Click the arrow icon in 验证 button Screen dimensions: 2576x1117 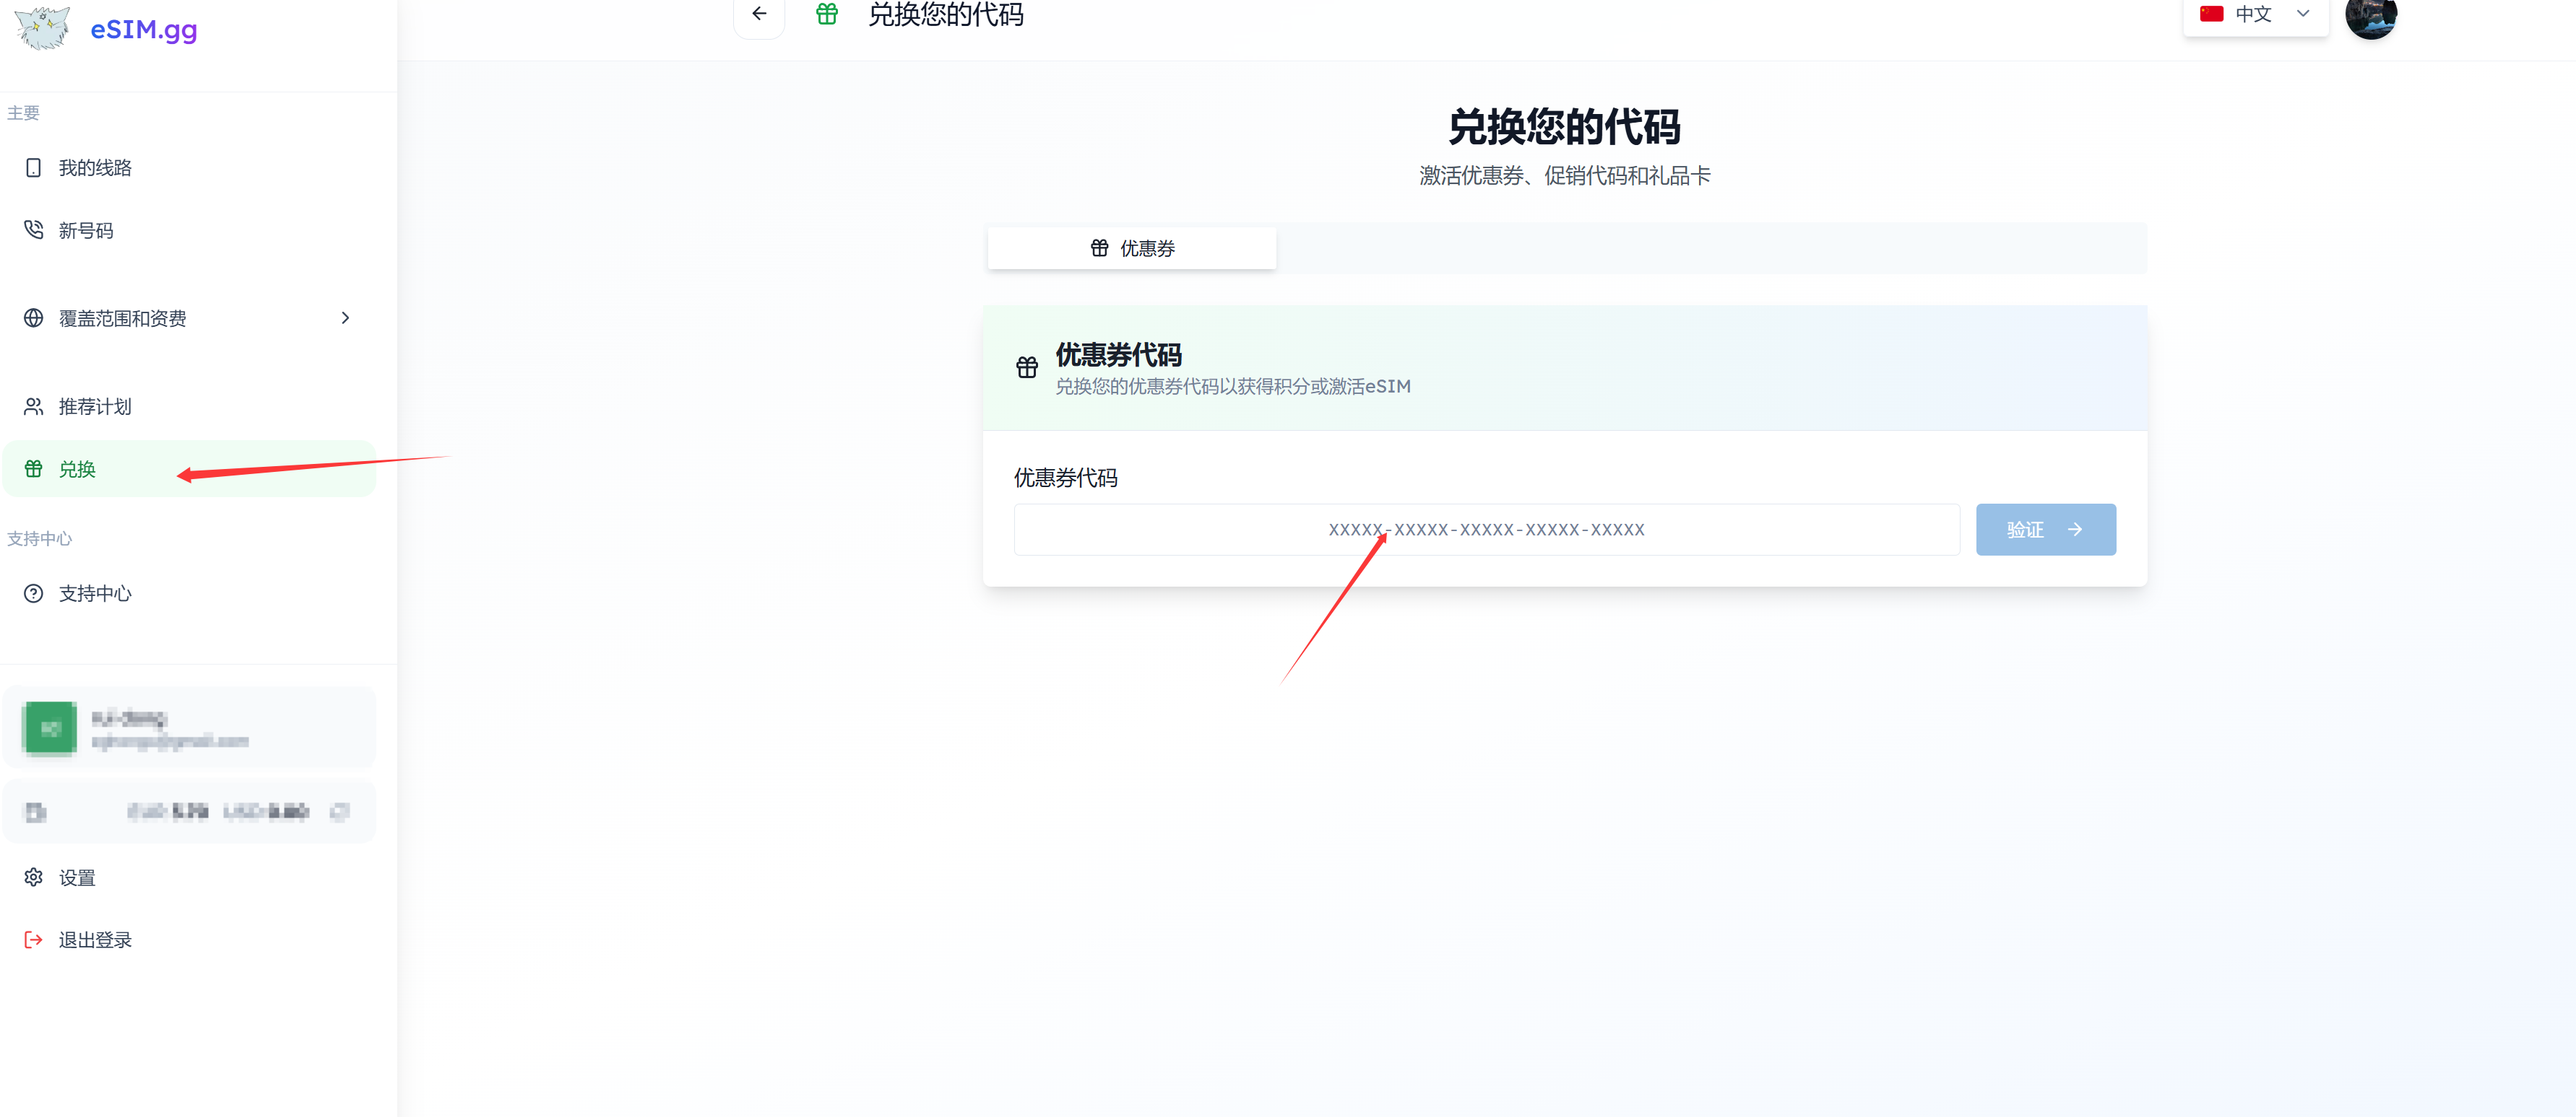coord(2075,530)
